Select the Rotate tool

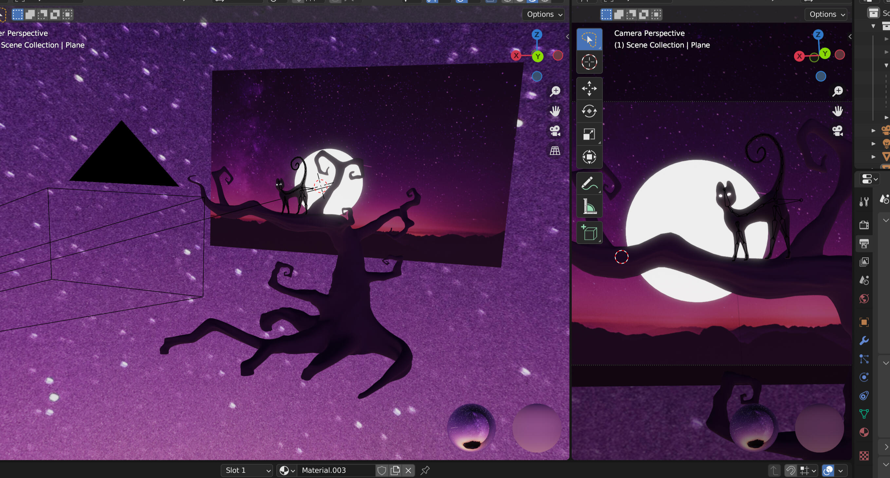pyautogui.click(x=589, y=111)
